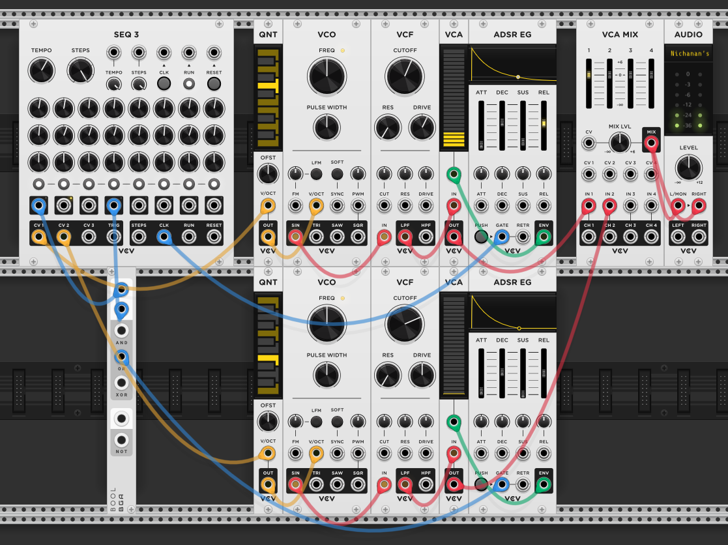
Task: Click the NOT output jack on BOOL module
Action: pyautogui.click(x=122, y=439)
